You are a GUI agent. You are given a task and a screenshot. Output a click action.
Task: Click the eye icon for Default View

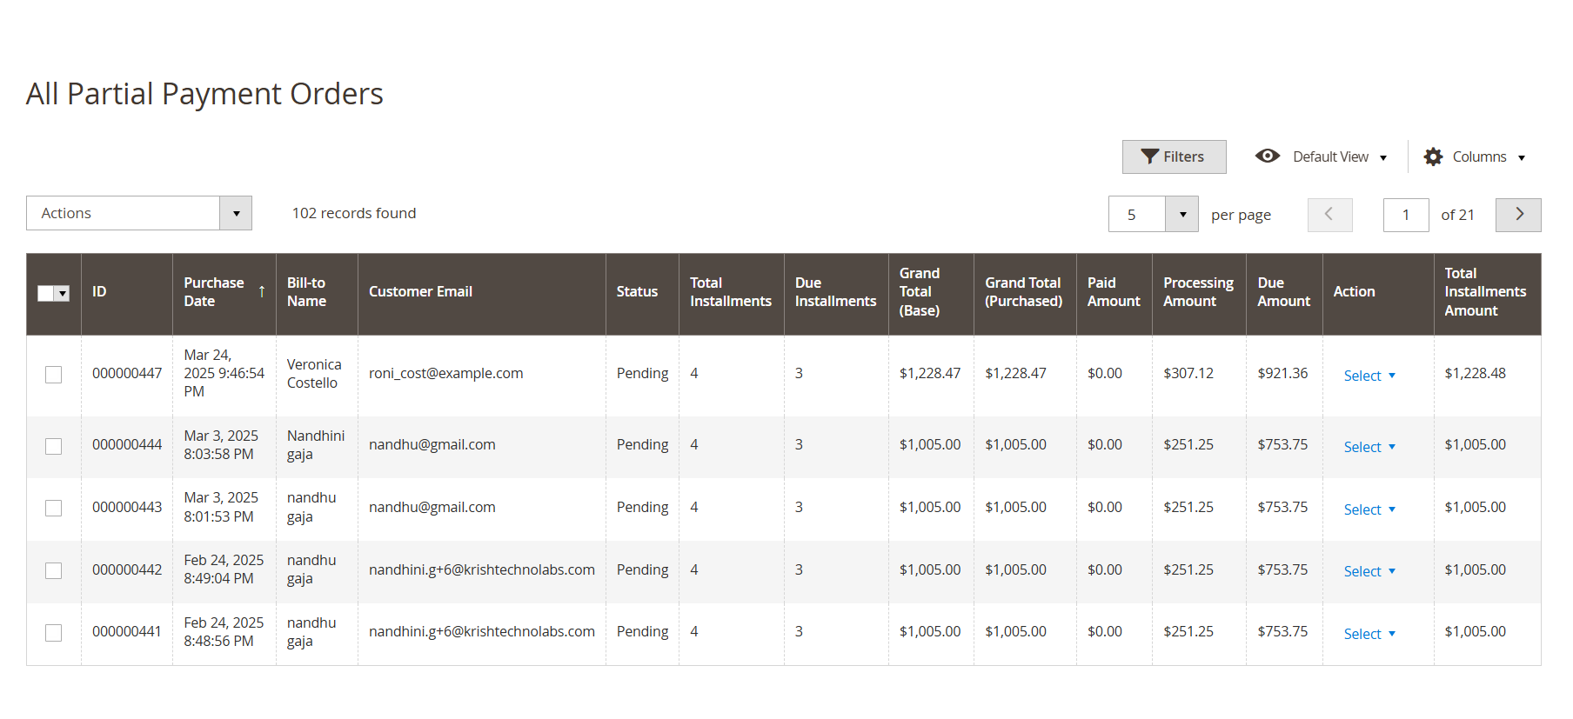click(1268, 156)
